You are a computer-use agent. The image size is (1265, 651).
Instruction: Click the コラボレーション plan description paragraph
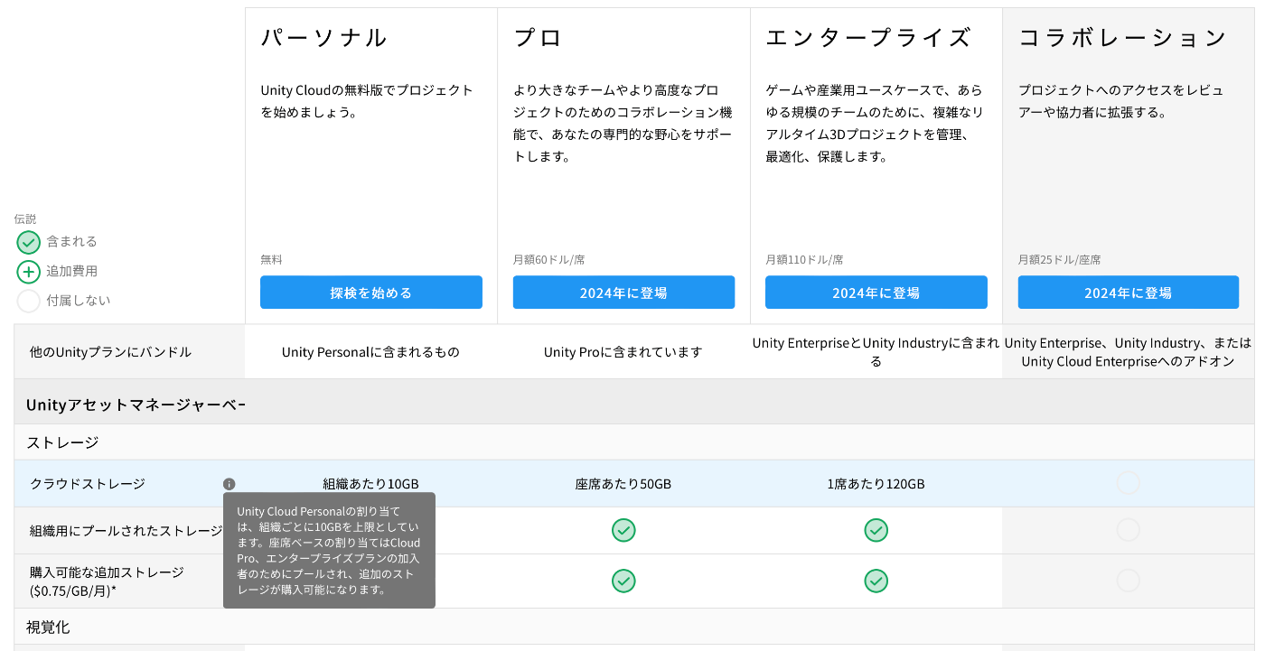pyautogui.click(x=1120, y=101)
